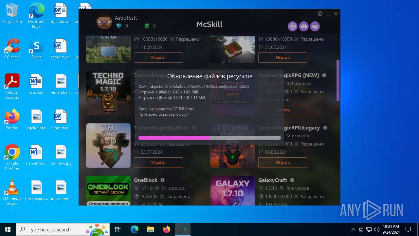
Task: Open Edge from the taskbar
Action: tap(135, 229)
